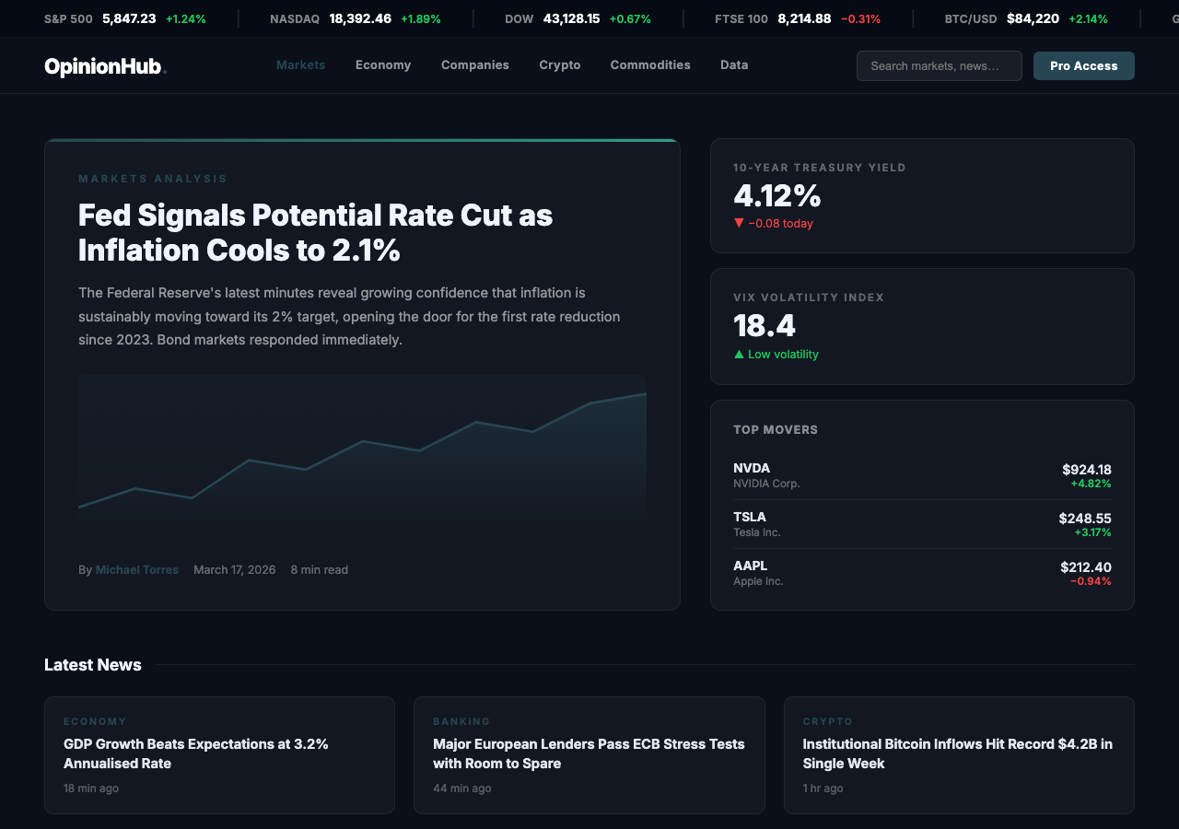Select AAPL row in Top Movers
Screen dimensions: 1179x829
coord(921,573)
